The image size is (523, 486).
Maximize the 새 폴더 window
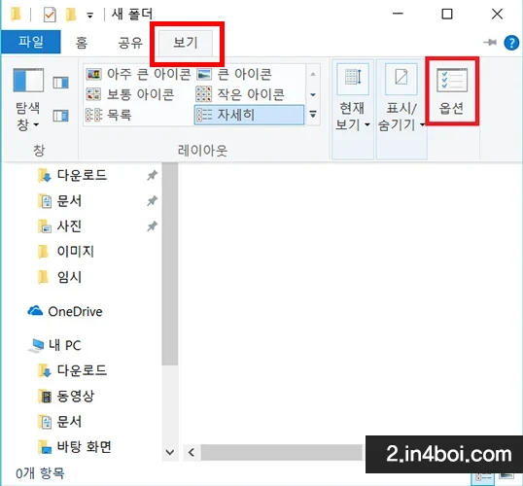[447, 14]
